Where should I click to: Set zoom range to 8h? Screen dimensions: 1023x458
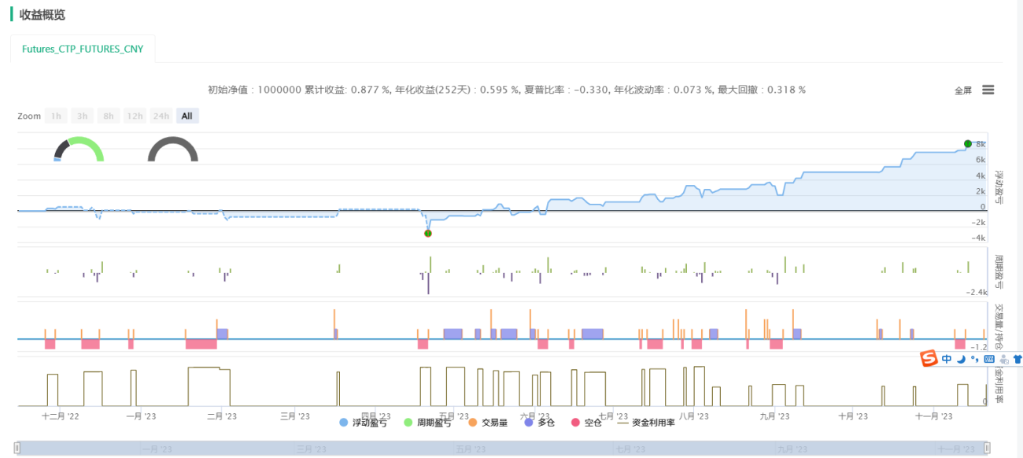108,116
